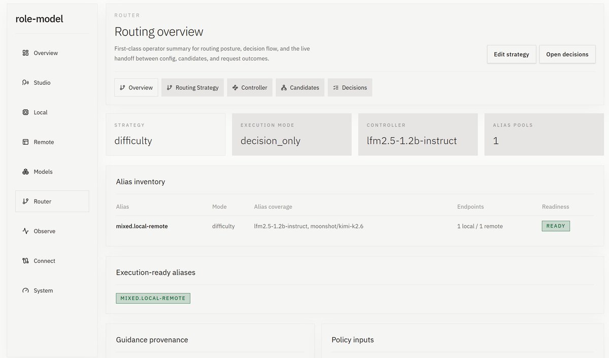Click the branch icon on the Routing Strategy tab
609x358 pixels.
(x=170, y=87)
